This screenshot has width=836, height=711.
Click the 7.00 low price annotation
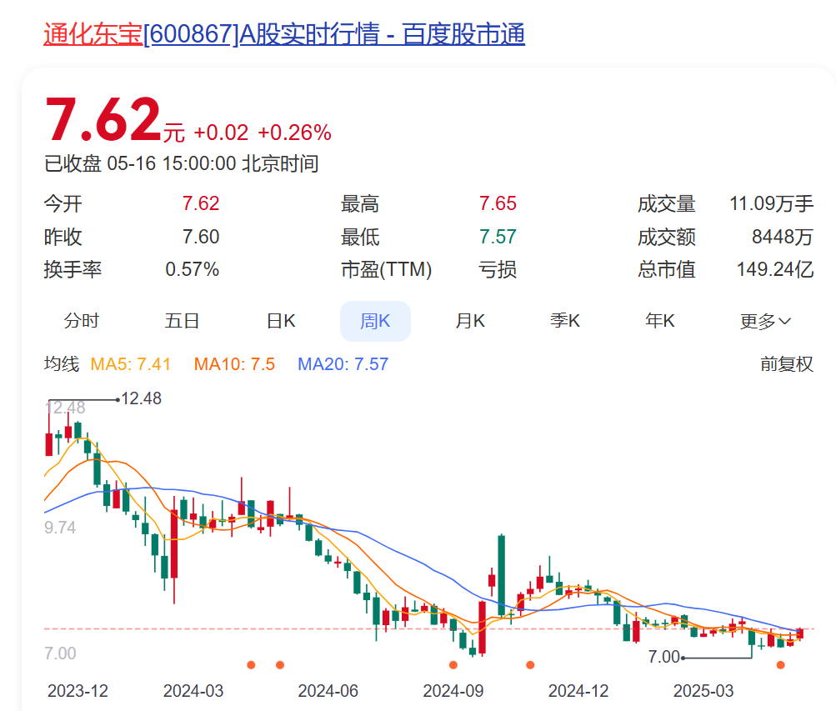663,657
